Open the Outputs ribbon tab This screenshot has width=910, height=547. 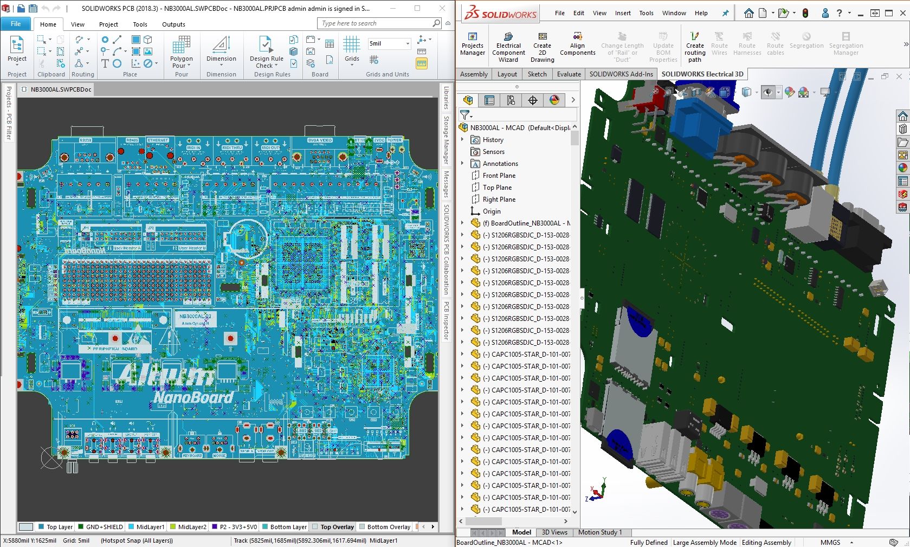(x=173, y=24)
